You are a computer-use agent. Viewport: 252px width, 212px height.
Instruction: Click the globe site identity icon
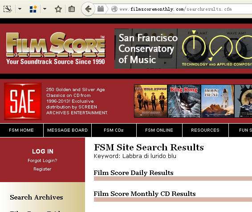pos(114,9)
